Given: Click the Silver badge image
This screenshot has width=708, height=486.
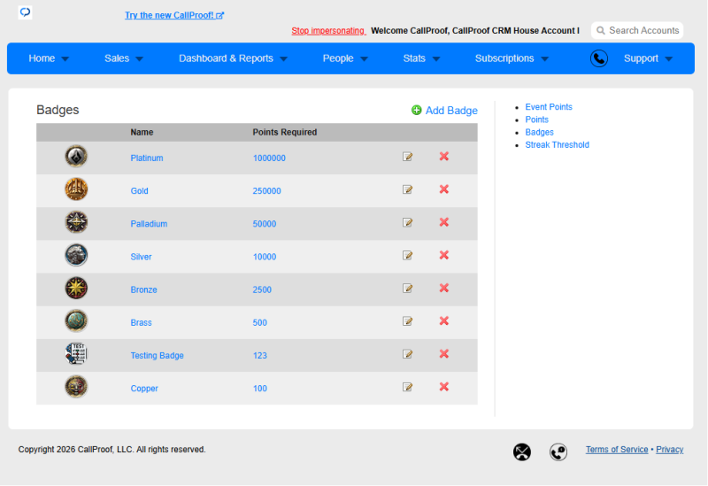Looking at the screenshot, I should [76, 256].
